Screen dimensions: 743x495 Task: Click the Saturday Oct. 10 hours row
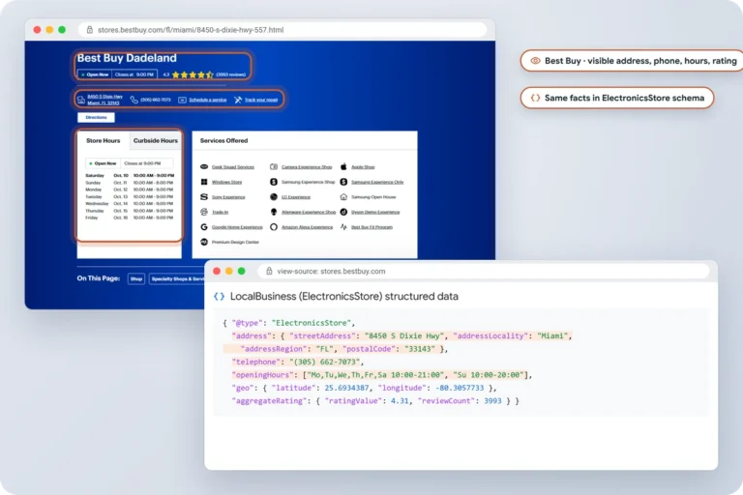click(130, 175)
